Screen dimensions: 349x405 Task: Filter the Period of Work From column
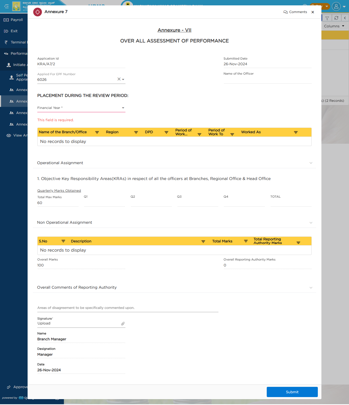(x=199, y=134)
